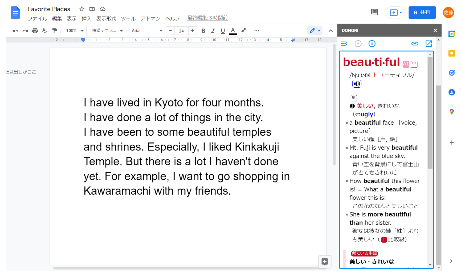The width and height of the screenshot is (461, 273).
Task: View cloud save status icon
Action: pyautogui.click(x=103, y=9)
